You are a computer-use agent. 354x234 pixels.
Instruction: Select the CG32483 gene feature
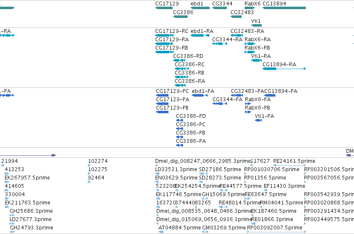point(236,17)
